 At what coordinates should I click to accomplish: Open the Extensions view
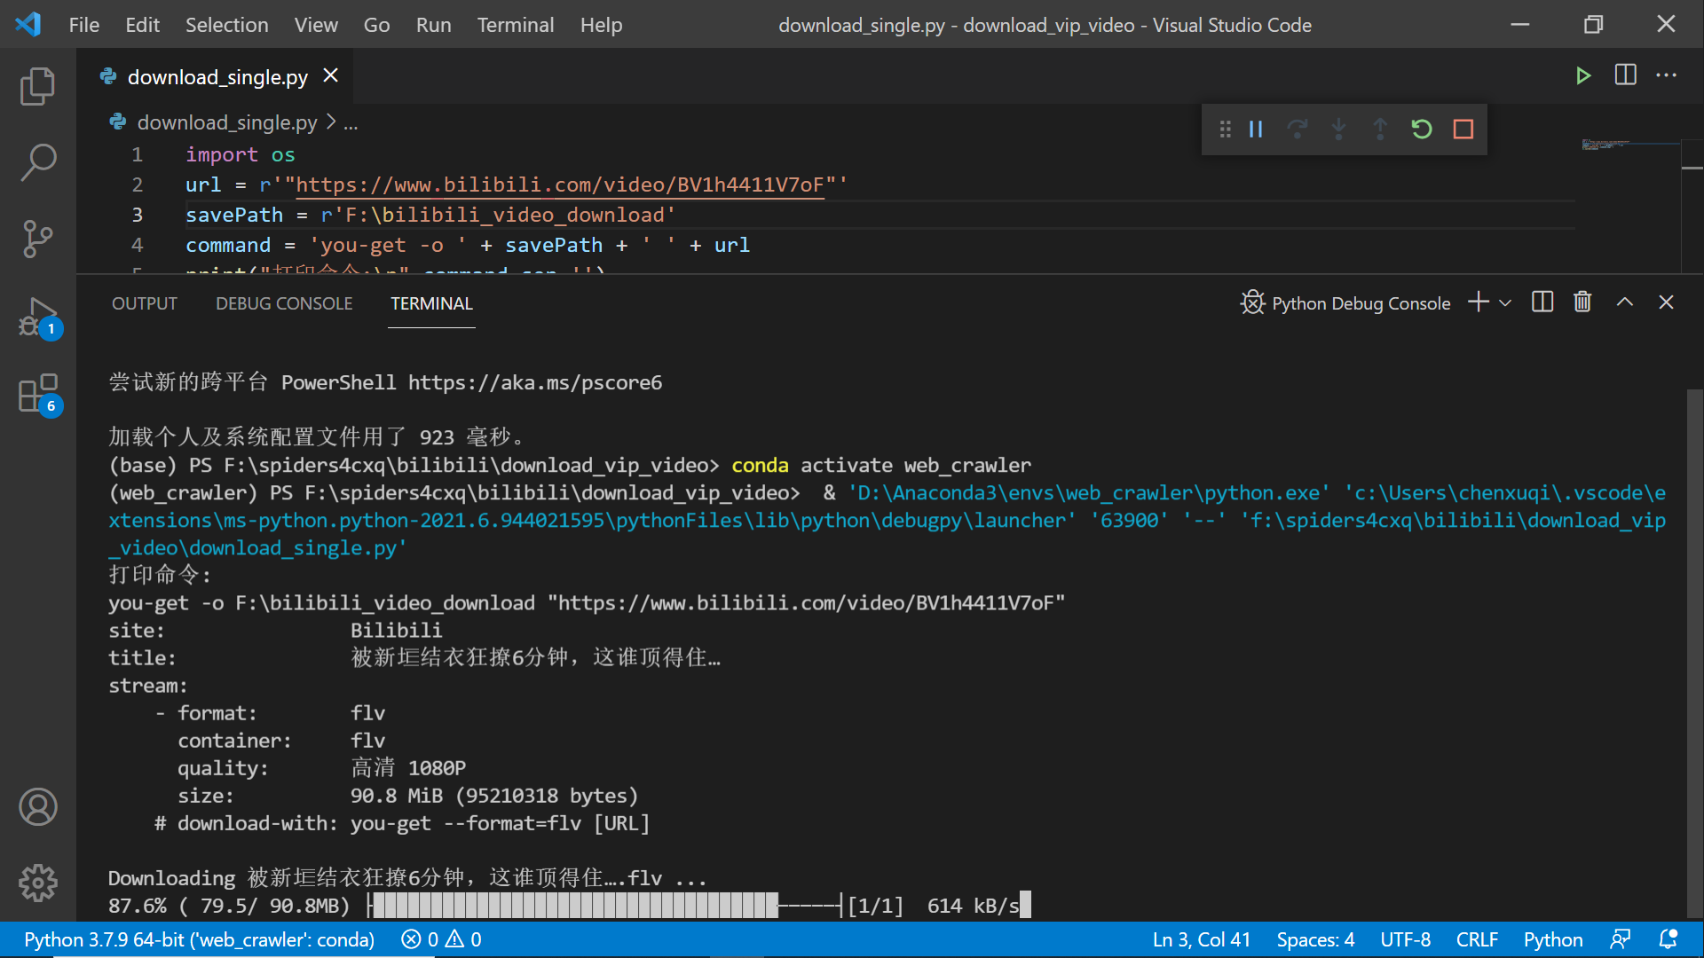click(37, 394)
